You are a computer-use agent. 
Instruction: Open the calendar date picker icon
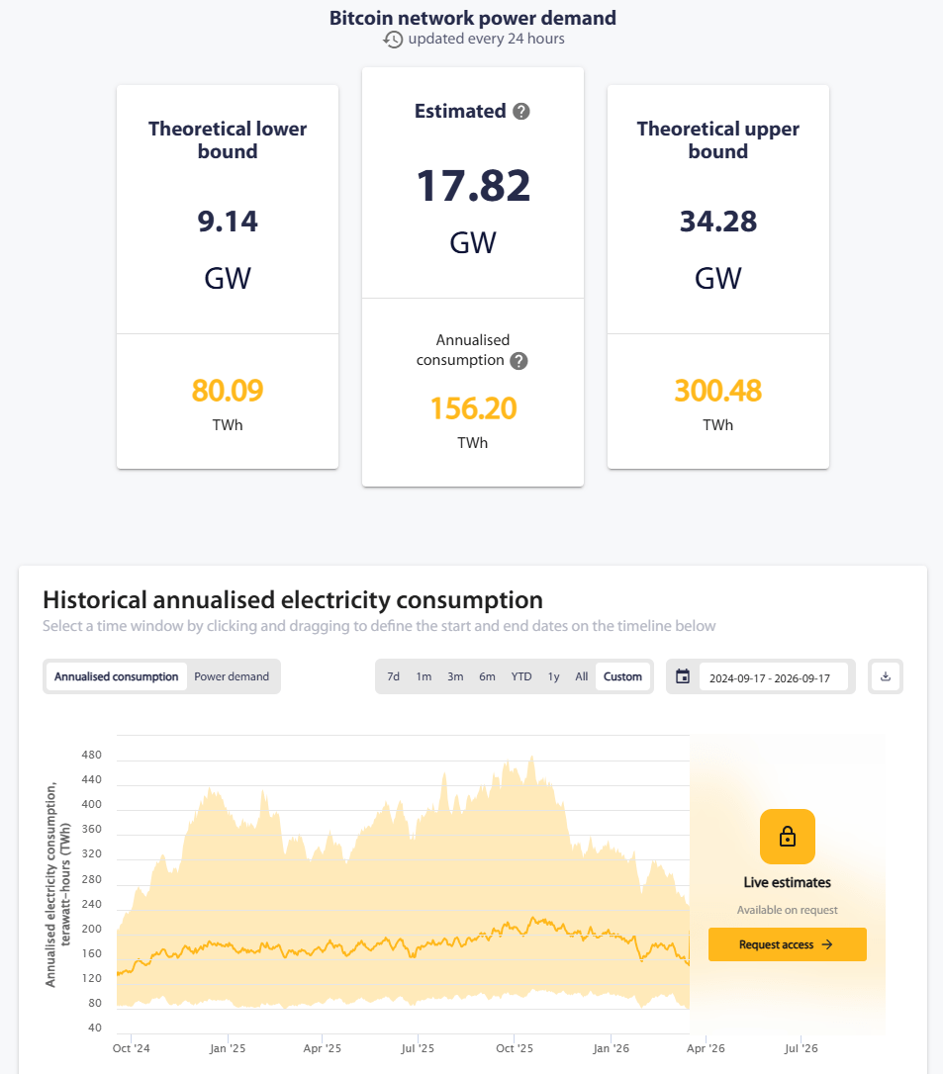pyautogui.click(x=683, y=676)
